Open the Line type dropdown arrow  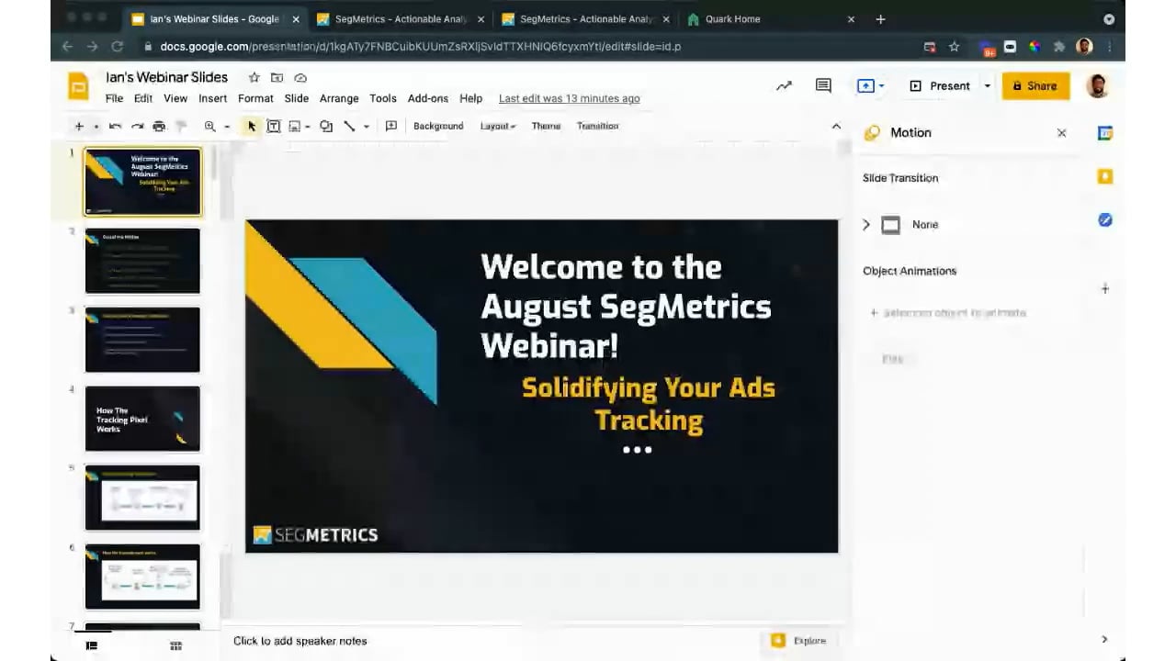pyautogui.click(x=366, y=127)
